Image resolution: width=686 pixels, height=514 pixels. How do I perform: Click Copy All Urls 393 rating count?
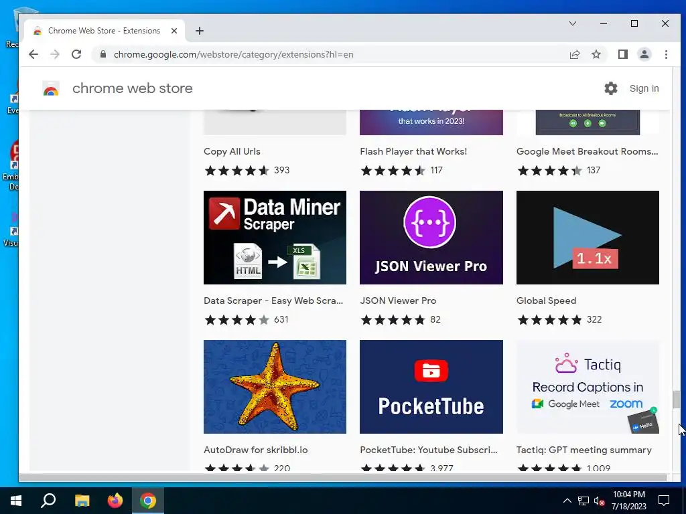click(282, 170)
